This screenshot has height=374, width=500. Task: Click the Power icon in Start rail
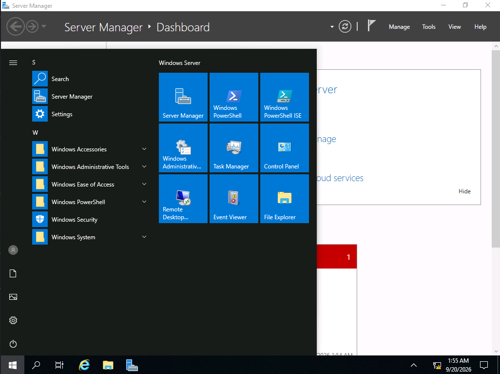13,344
